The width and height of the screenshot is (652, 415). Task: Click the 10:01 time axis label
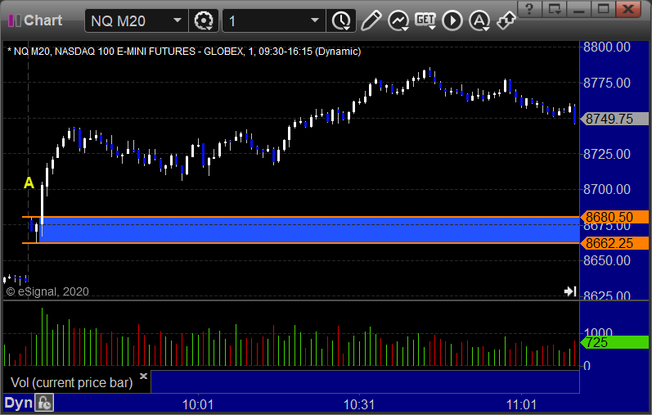coord(198,404)
